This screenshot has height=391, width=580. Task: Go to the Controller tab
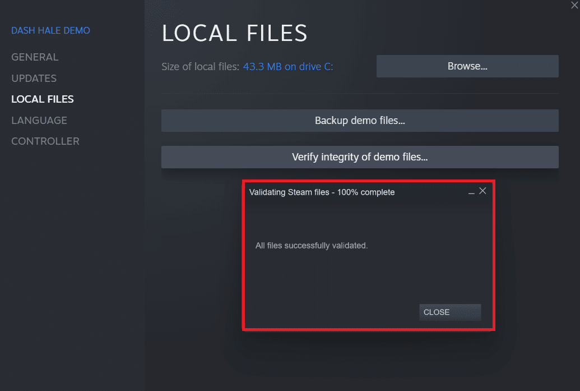click(x=45, y=141)
